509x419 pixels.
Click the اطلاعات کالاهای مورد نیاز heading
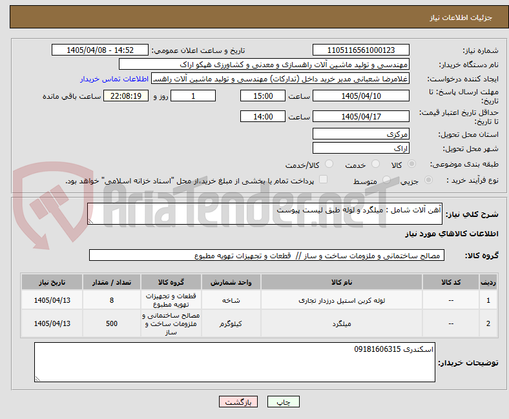tap(452, 234)
